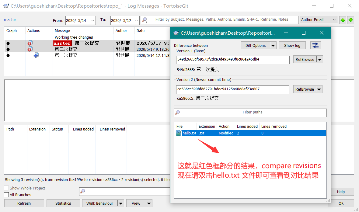Click the search filter magnifier icon in log toolbar
The image size is (359, 212).
pyautogui.click(x=145, y=20)
